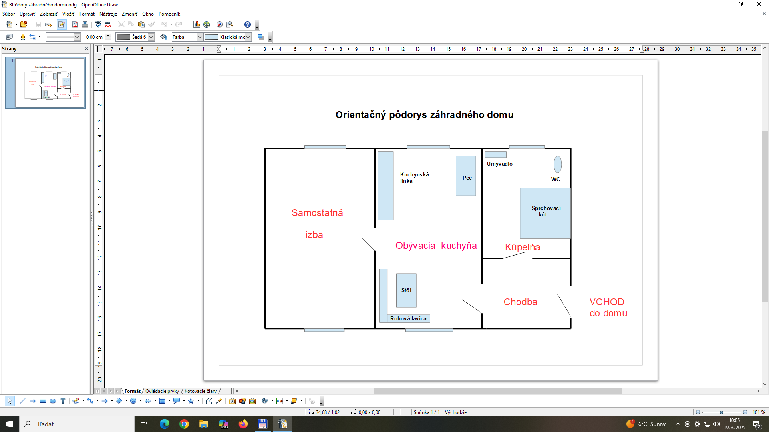Image resolution: width=769 pixels, height=432 pixels.
Task: Select the Rectangle drawing tool
Action: coord(43,401)
